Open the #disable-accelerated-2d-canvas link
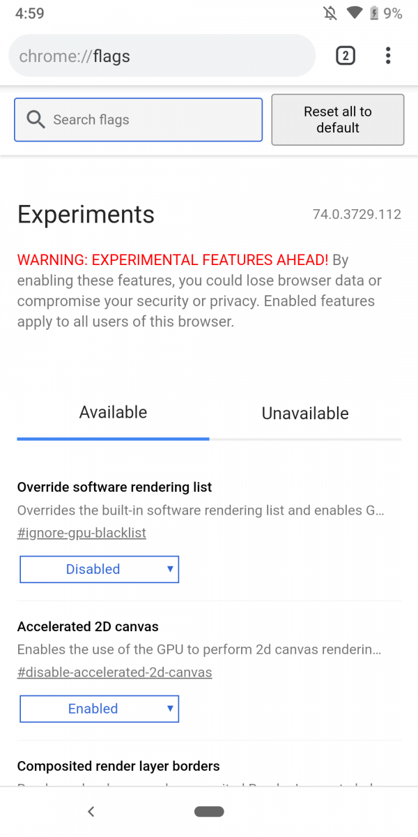 [x=115, y=672]
